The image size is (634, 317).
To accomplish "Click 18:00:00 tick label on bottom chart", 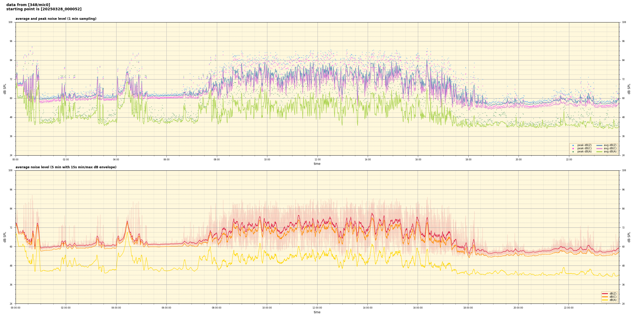I will [x=468, y=308].
